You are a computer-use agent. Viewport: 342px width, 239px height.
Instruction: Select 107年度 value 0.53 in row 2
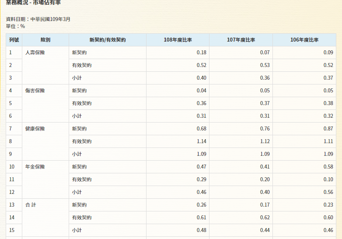pyautogui.click(x=265, y=65)
